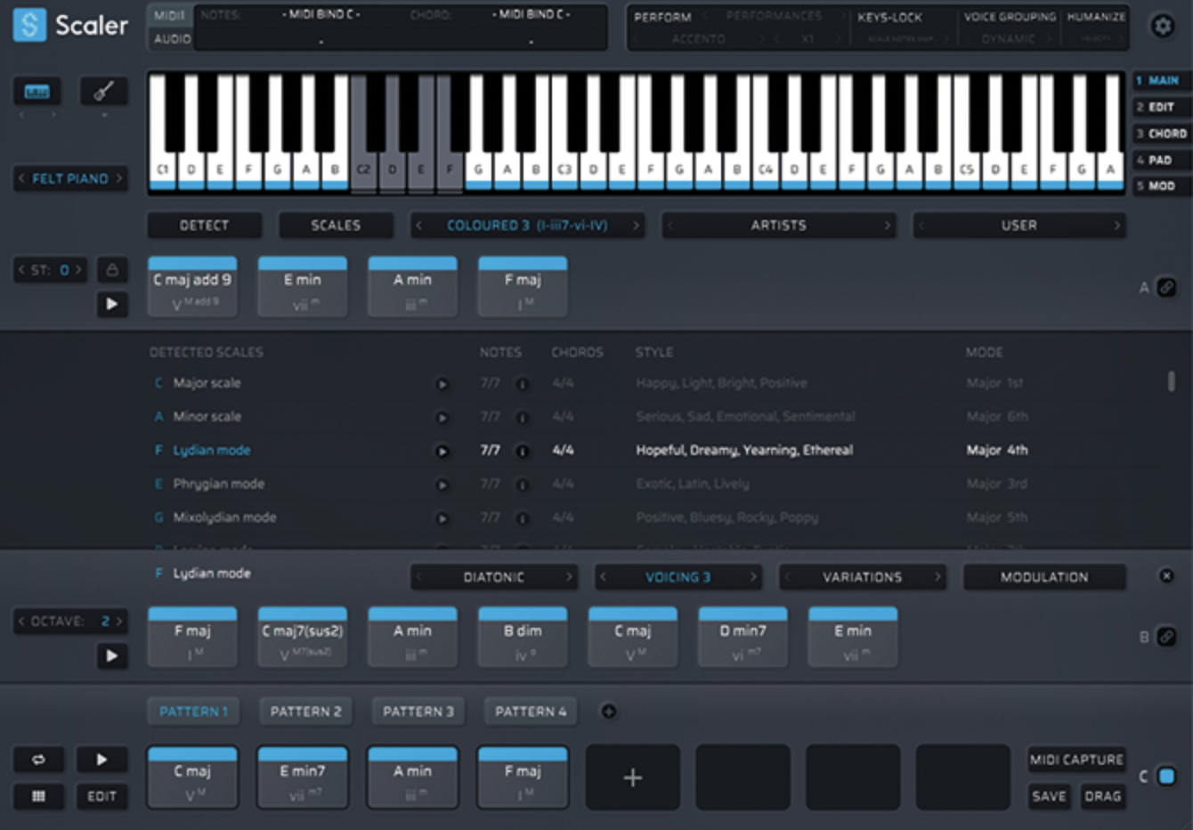Toggle loop playback for the pattern
This screenshot has height=830, width=1193.
pos(38,760)
